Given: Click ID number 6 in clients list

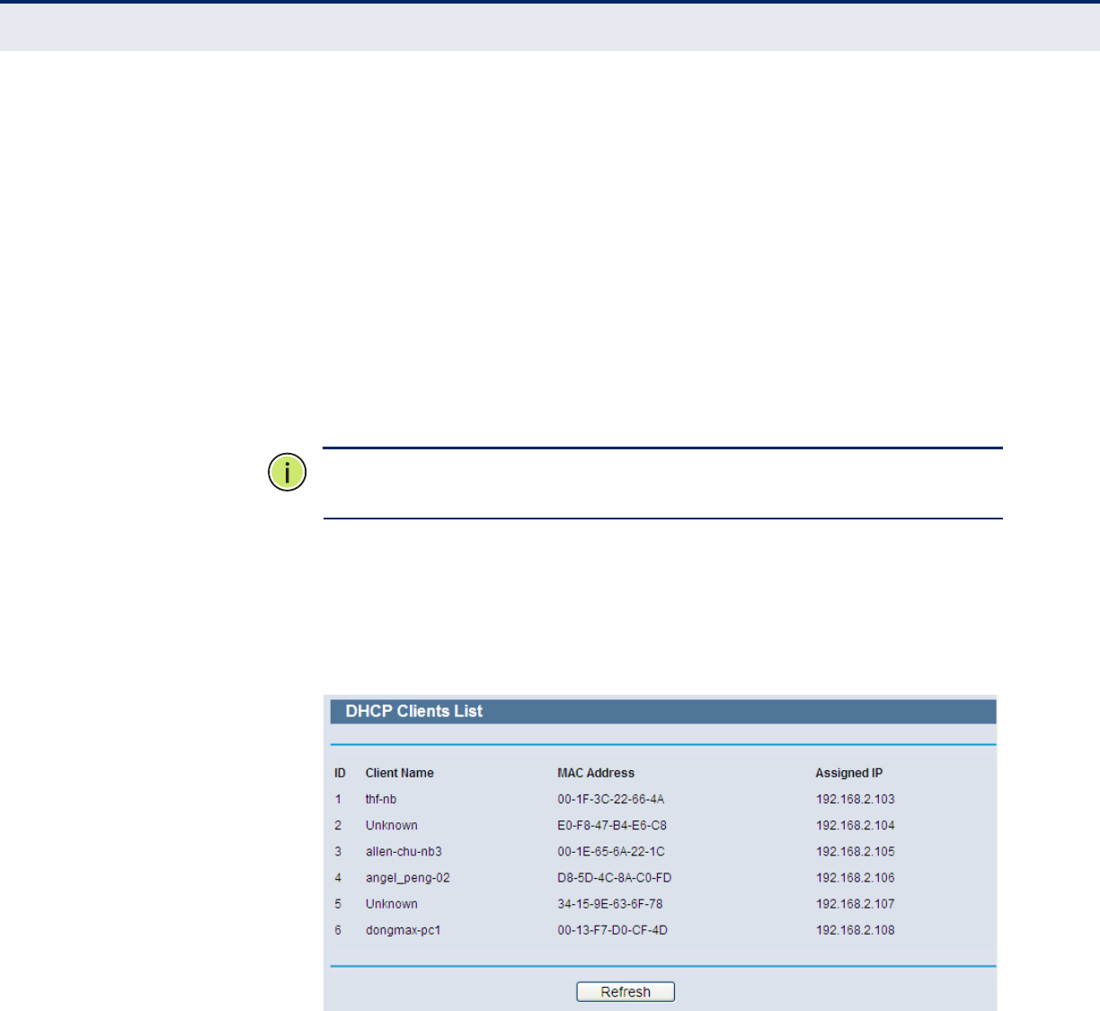Looking at the screenshot, I should click(x=338, y=930).
